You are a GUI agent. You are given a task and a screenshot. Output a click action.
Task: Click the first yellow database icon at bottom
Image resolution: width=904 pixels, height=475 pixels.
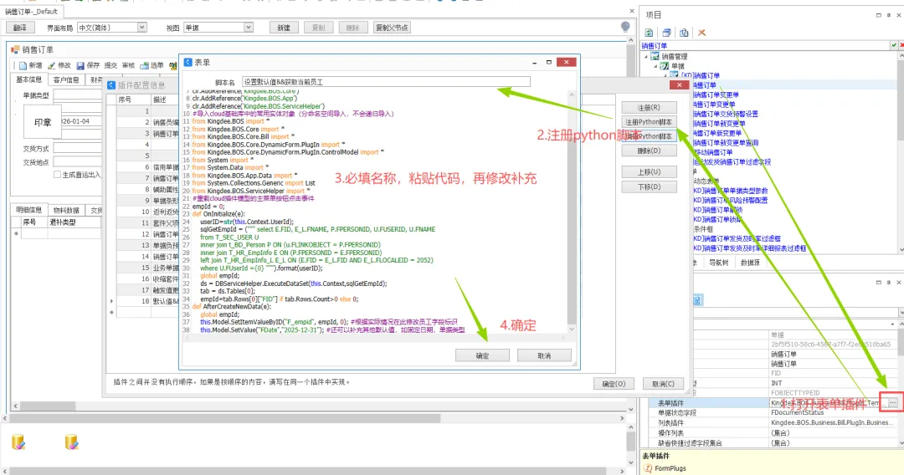[x=18, y=442]
